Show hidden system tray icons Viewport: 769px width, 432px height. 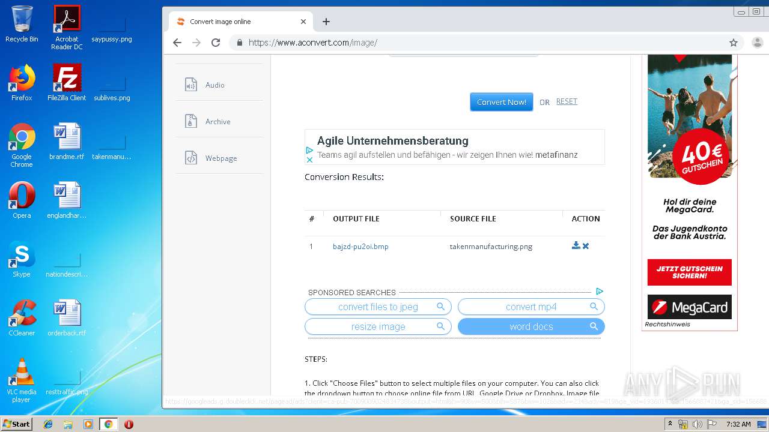(670, 424)
